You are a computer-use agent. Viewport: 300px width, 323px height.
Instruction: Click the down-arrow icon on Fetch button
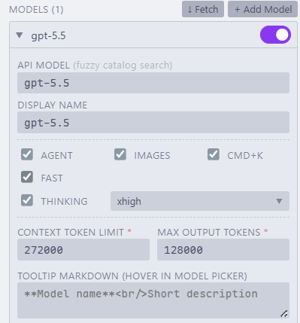[x=189, y=10]
